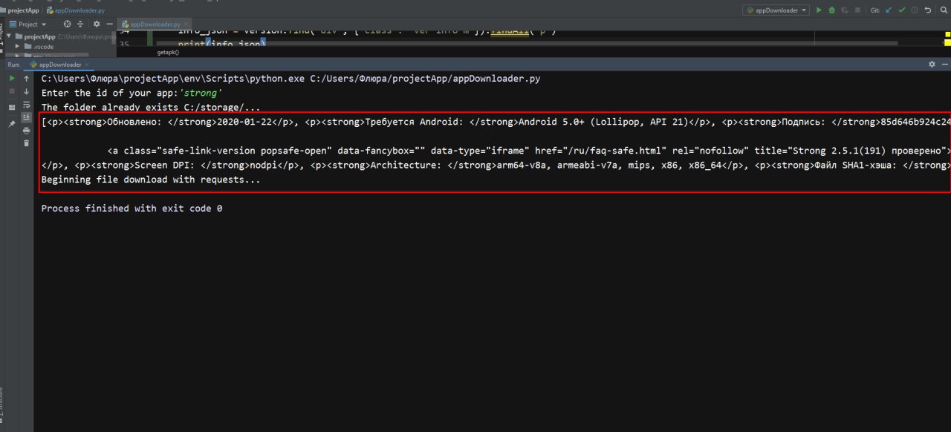The height and width of the screenshot is (432, 951).
Task: Start debugging with the bug icon
Action: 831,10
